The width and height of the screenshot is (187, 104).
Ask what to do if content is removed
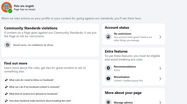point(33,87)
